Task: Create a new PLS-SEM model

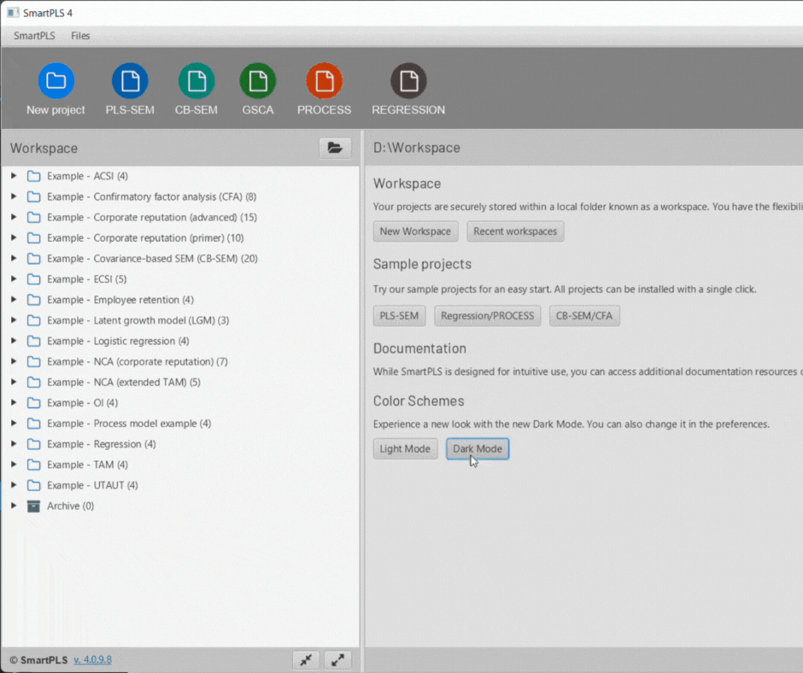Action: point(130,81)
